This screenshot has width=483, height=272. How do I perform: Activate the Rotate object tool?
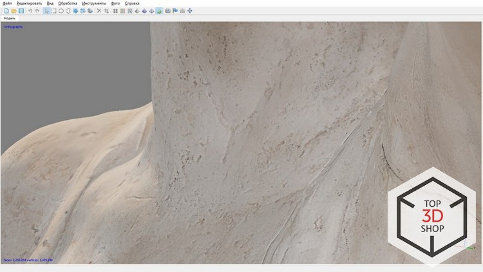click(x=90, y=11)
